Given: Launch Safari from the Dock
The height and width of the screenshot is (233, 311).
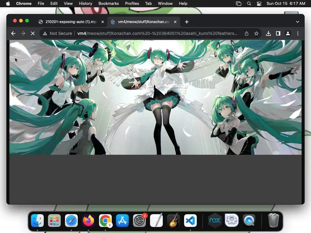Looking at the screenshot, I should [71, 221].
